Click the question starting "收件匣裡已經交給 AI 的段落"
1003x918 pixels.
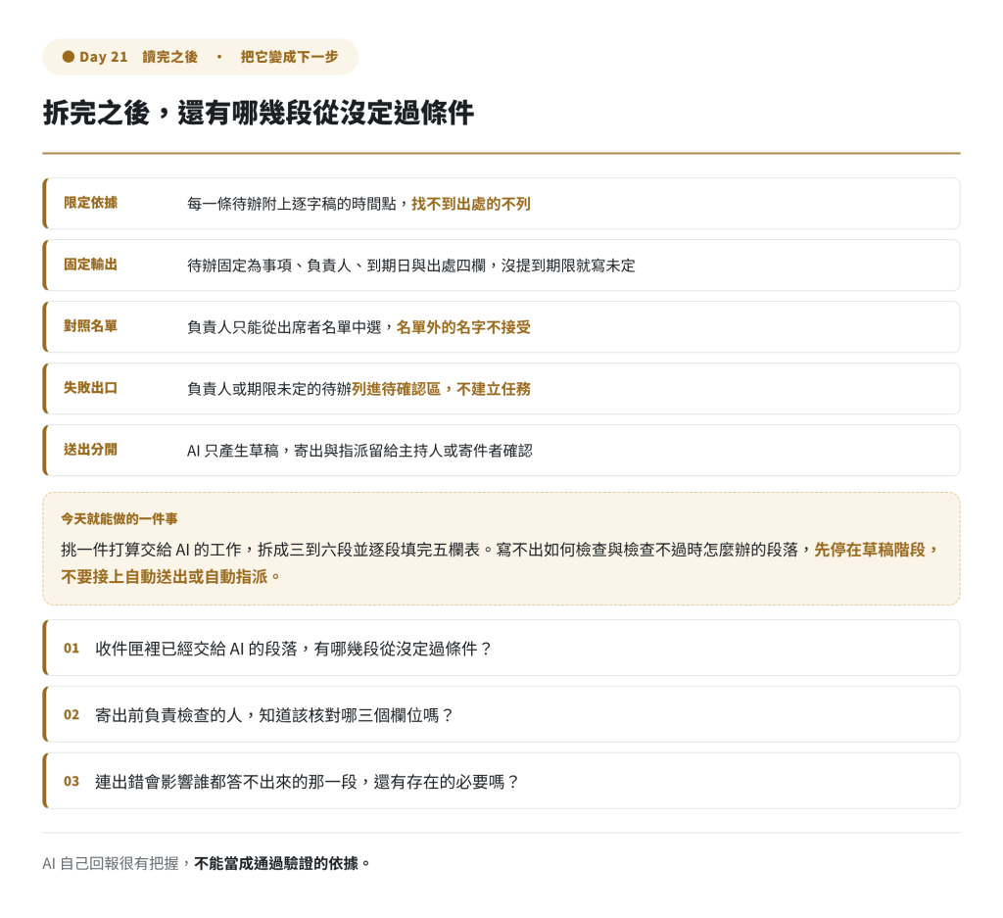294,649
